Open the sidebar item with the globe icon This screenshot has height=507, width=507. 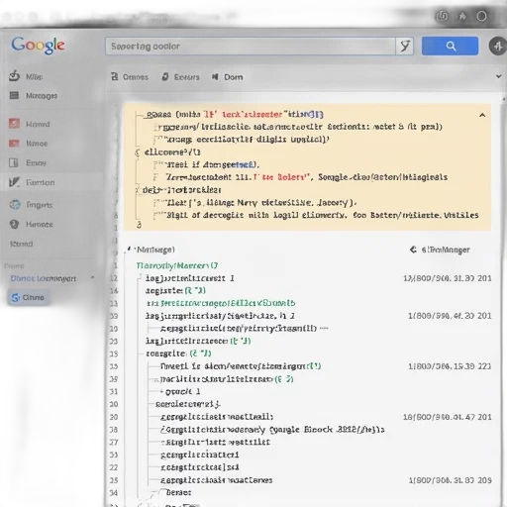[x=31, y=205]
